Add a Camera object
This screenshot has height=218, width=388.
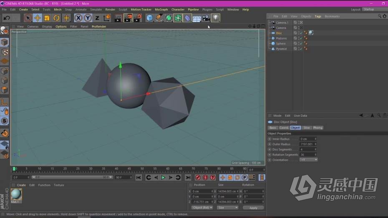pyautogui.click(x=206, y=18)
